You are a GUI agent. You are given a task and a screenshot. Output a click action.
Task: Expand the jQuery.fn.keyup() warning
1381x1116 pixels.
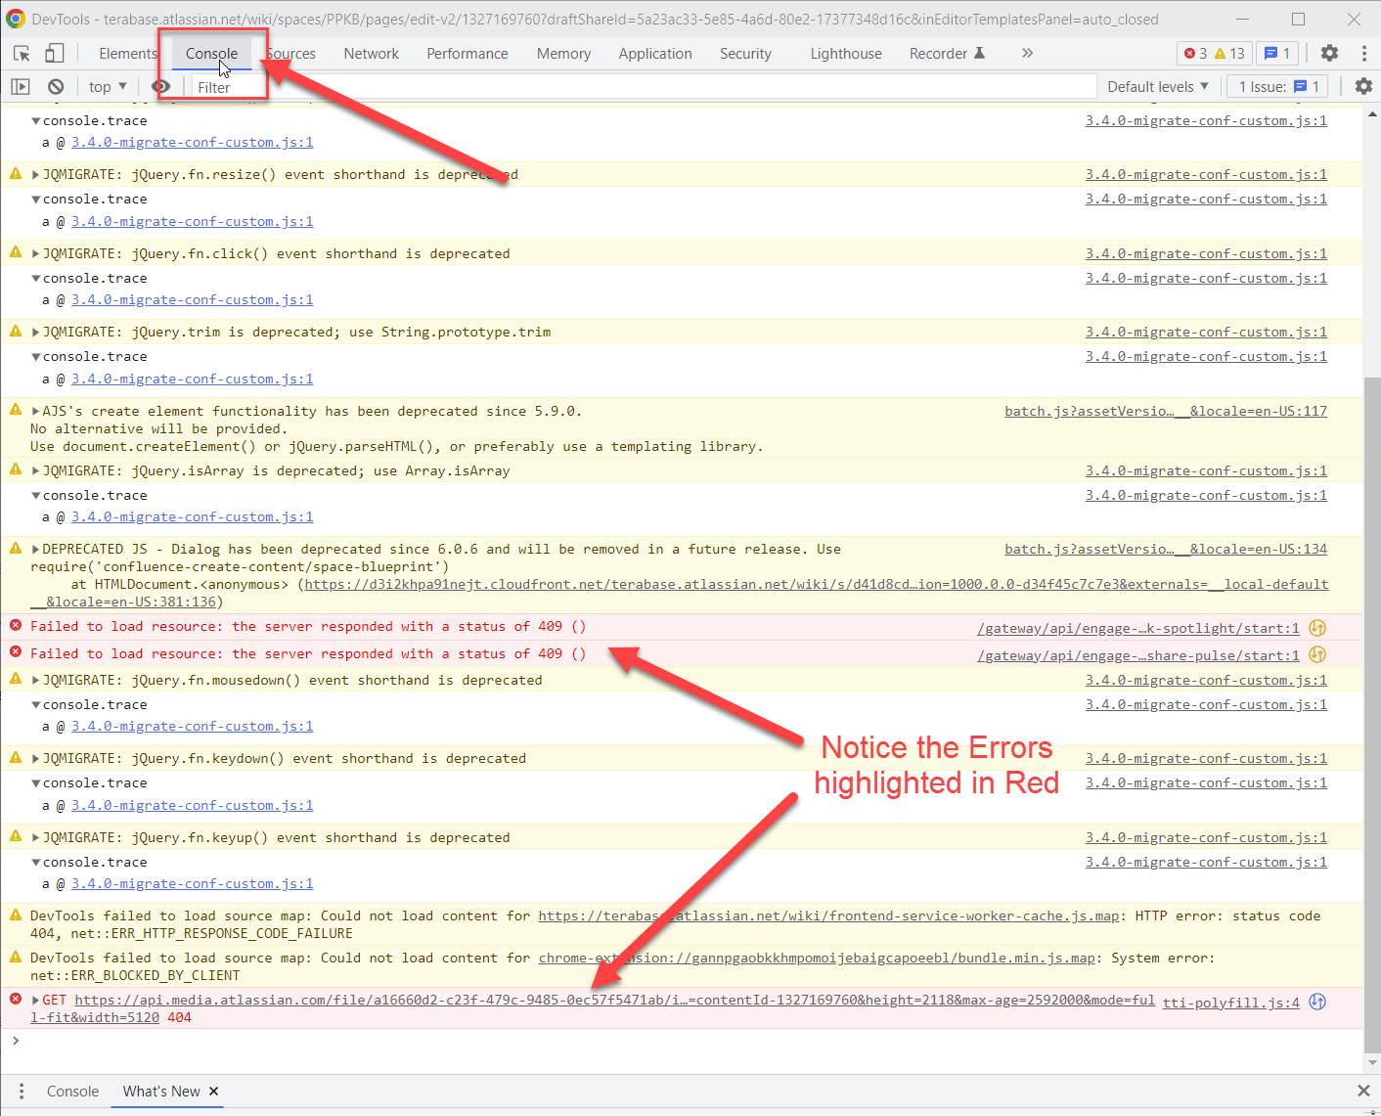[36, 837]
